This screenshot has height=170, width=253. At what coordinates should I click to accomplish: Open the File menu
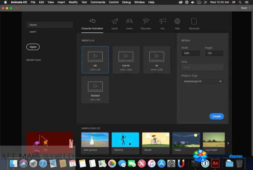(x=33, y=2)
